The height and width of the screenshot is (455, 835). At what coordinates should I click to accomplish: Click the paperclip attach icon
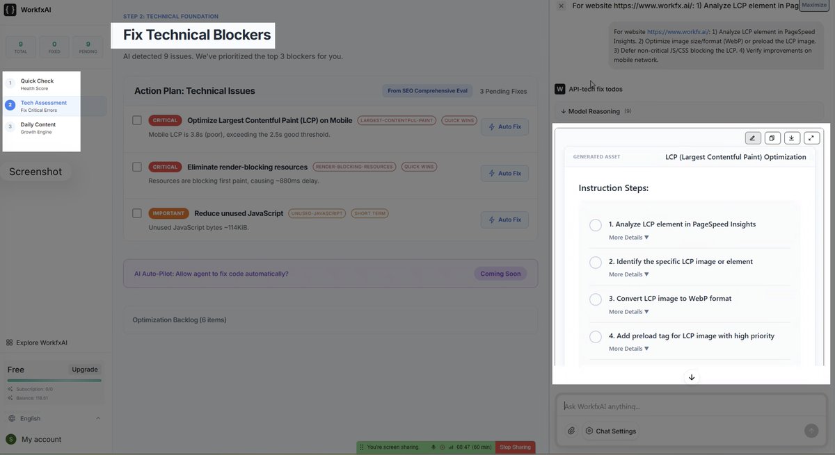pyautogui.click(x=571, y=431)
